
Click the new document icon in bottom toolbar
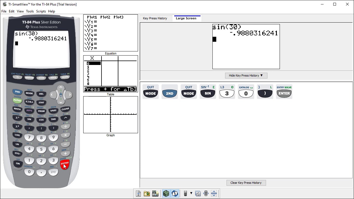[139, 193]
